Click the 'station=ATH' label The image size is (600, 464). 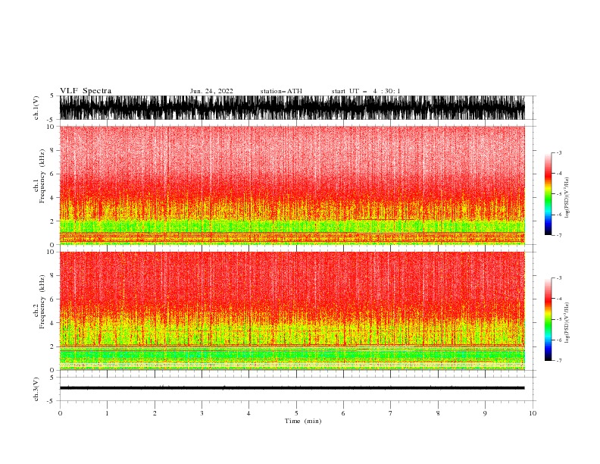click(x=281, y=91)
